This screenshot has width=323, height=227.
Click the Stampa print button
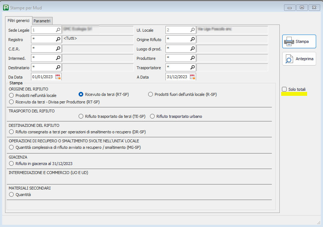click(299, 42)
